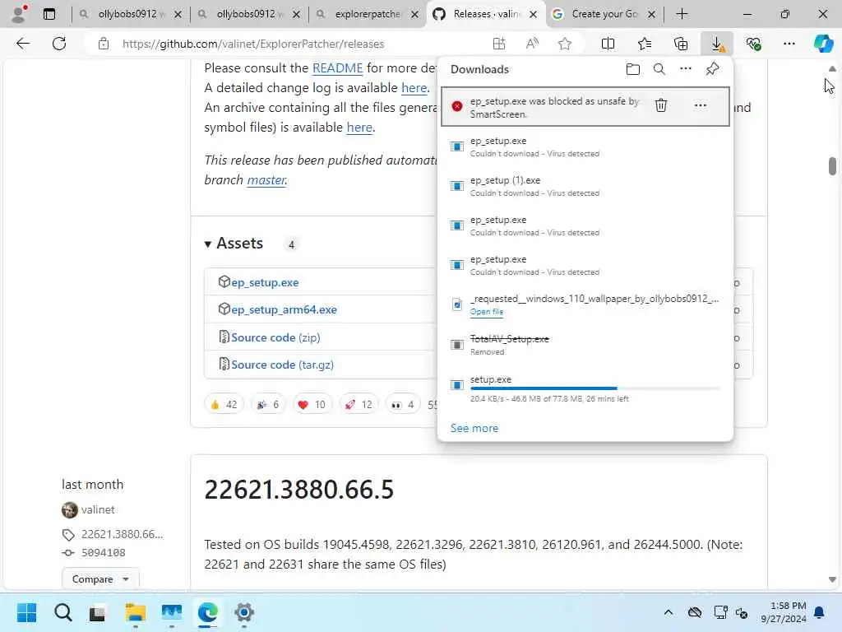842x632 pixels.
Task: Click Open file for wallpaper download
Action: pyautogui.click(x=487, y=312)
